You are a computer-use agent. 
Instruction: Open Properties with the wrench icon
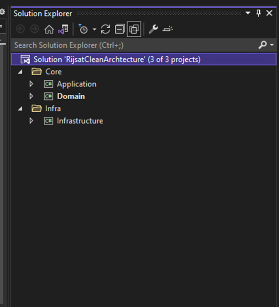click(x=153, y=29)
